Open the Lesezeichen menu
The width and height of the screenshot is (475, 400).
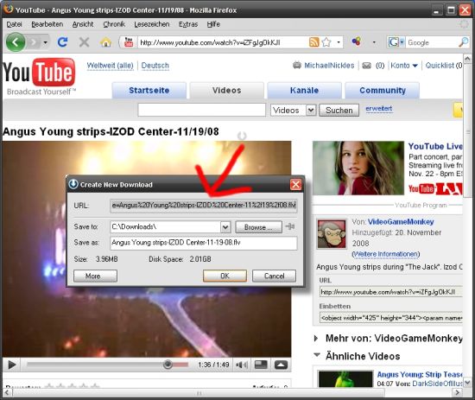tap(152, 24)
